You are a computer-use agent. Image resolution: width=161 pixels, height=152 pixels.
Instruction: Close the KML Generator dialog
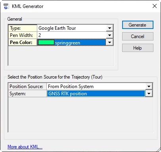pyautogui.click(x=155, y=6)
